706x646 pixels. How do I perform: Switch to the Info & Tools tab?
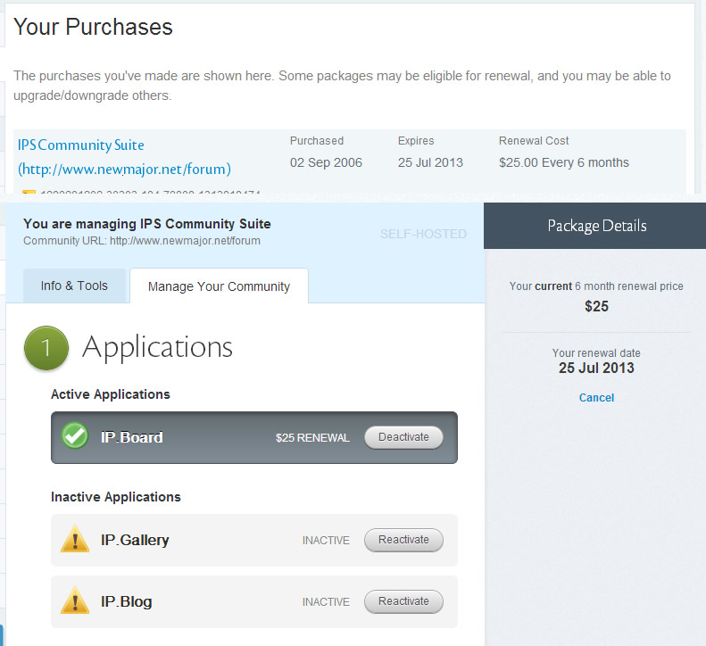point(74,286)
